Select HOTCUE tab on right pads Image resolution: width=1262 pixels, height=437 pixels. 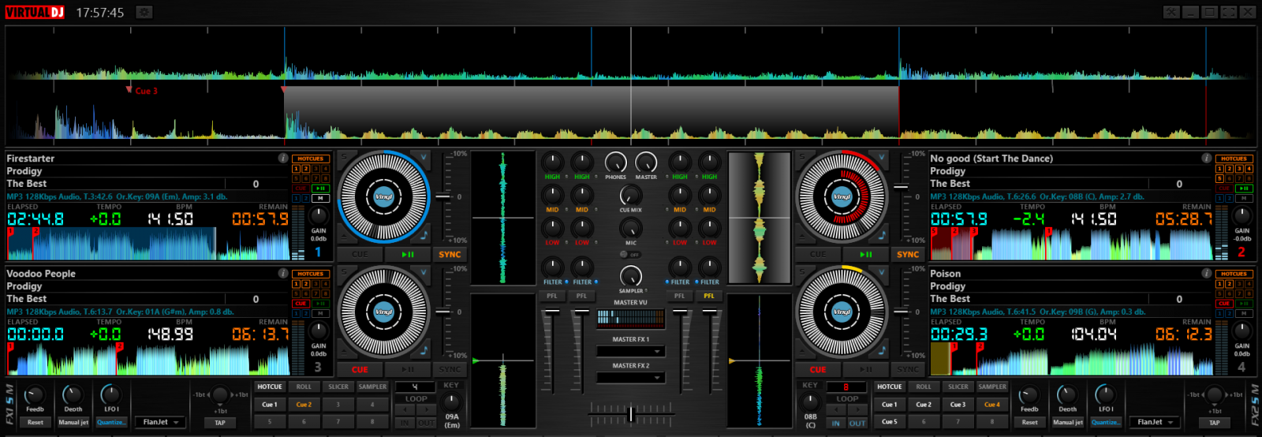pyautogui.click(x=890, y=387)
